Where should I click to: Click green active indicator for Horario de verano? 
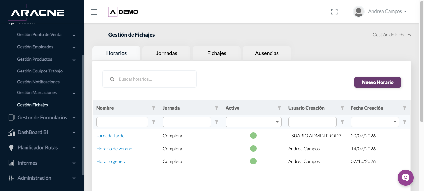(253, 148)
